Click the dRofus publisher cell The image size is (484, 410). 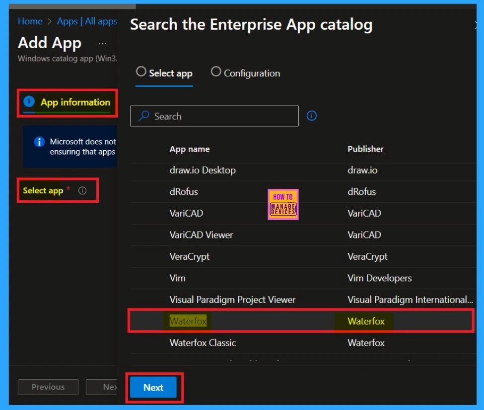[362, 192]
